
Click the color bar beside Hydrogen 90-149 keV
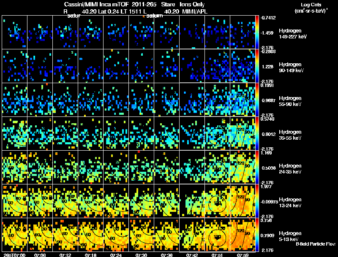tap(257, 66)
